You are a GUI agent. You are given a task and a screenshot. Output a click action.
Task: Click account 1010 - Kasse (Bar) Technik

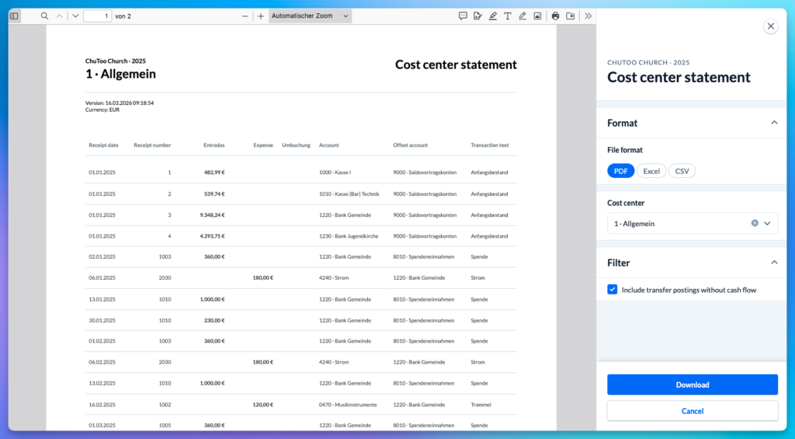click(x=349, y=194)
